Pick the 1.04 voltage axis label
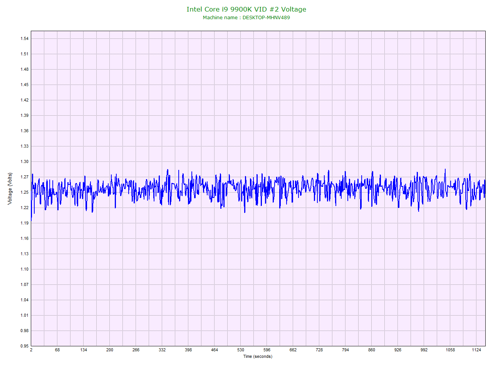 pos(24,300)
